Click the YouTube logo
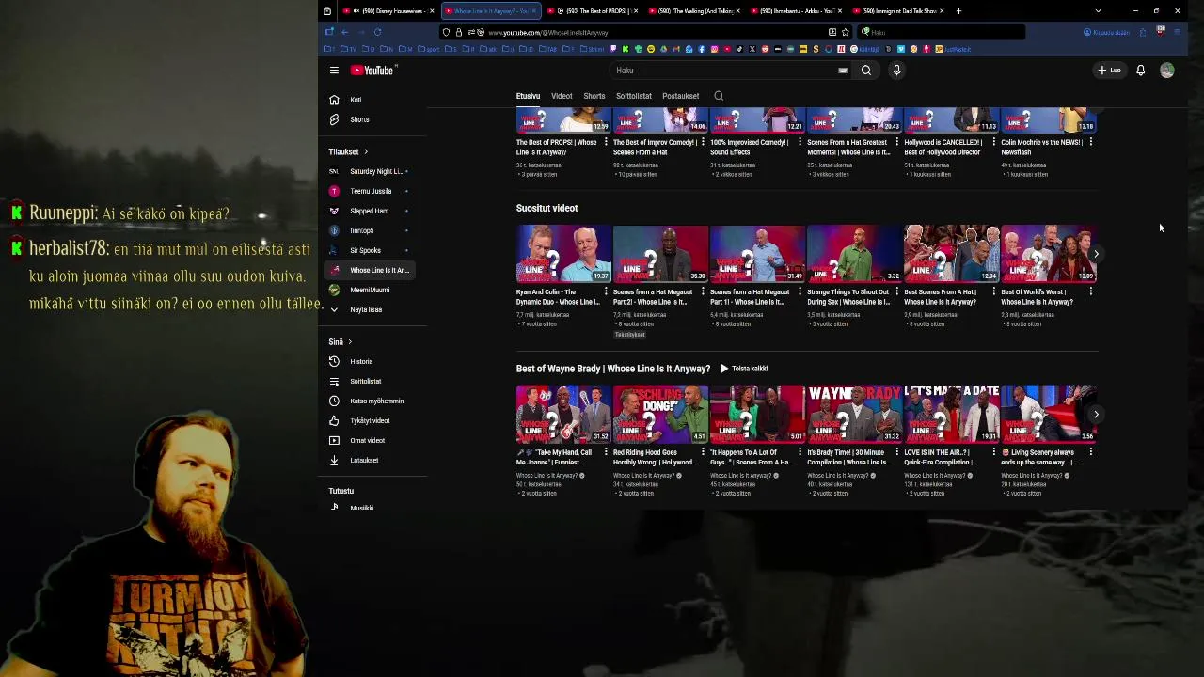The image size is (1204, 677). pos(372,71)
